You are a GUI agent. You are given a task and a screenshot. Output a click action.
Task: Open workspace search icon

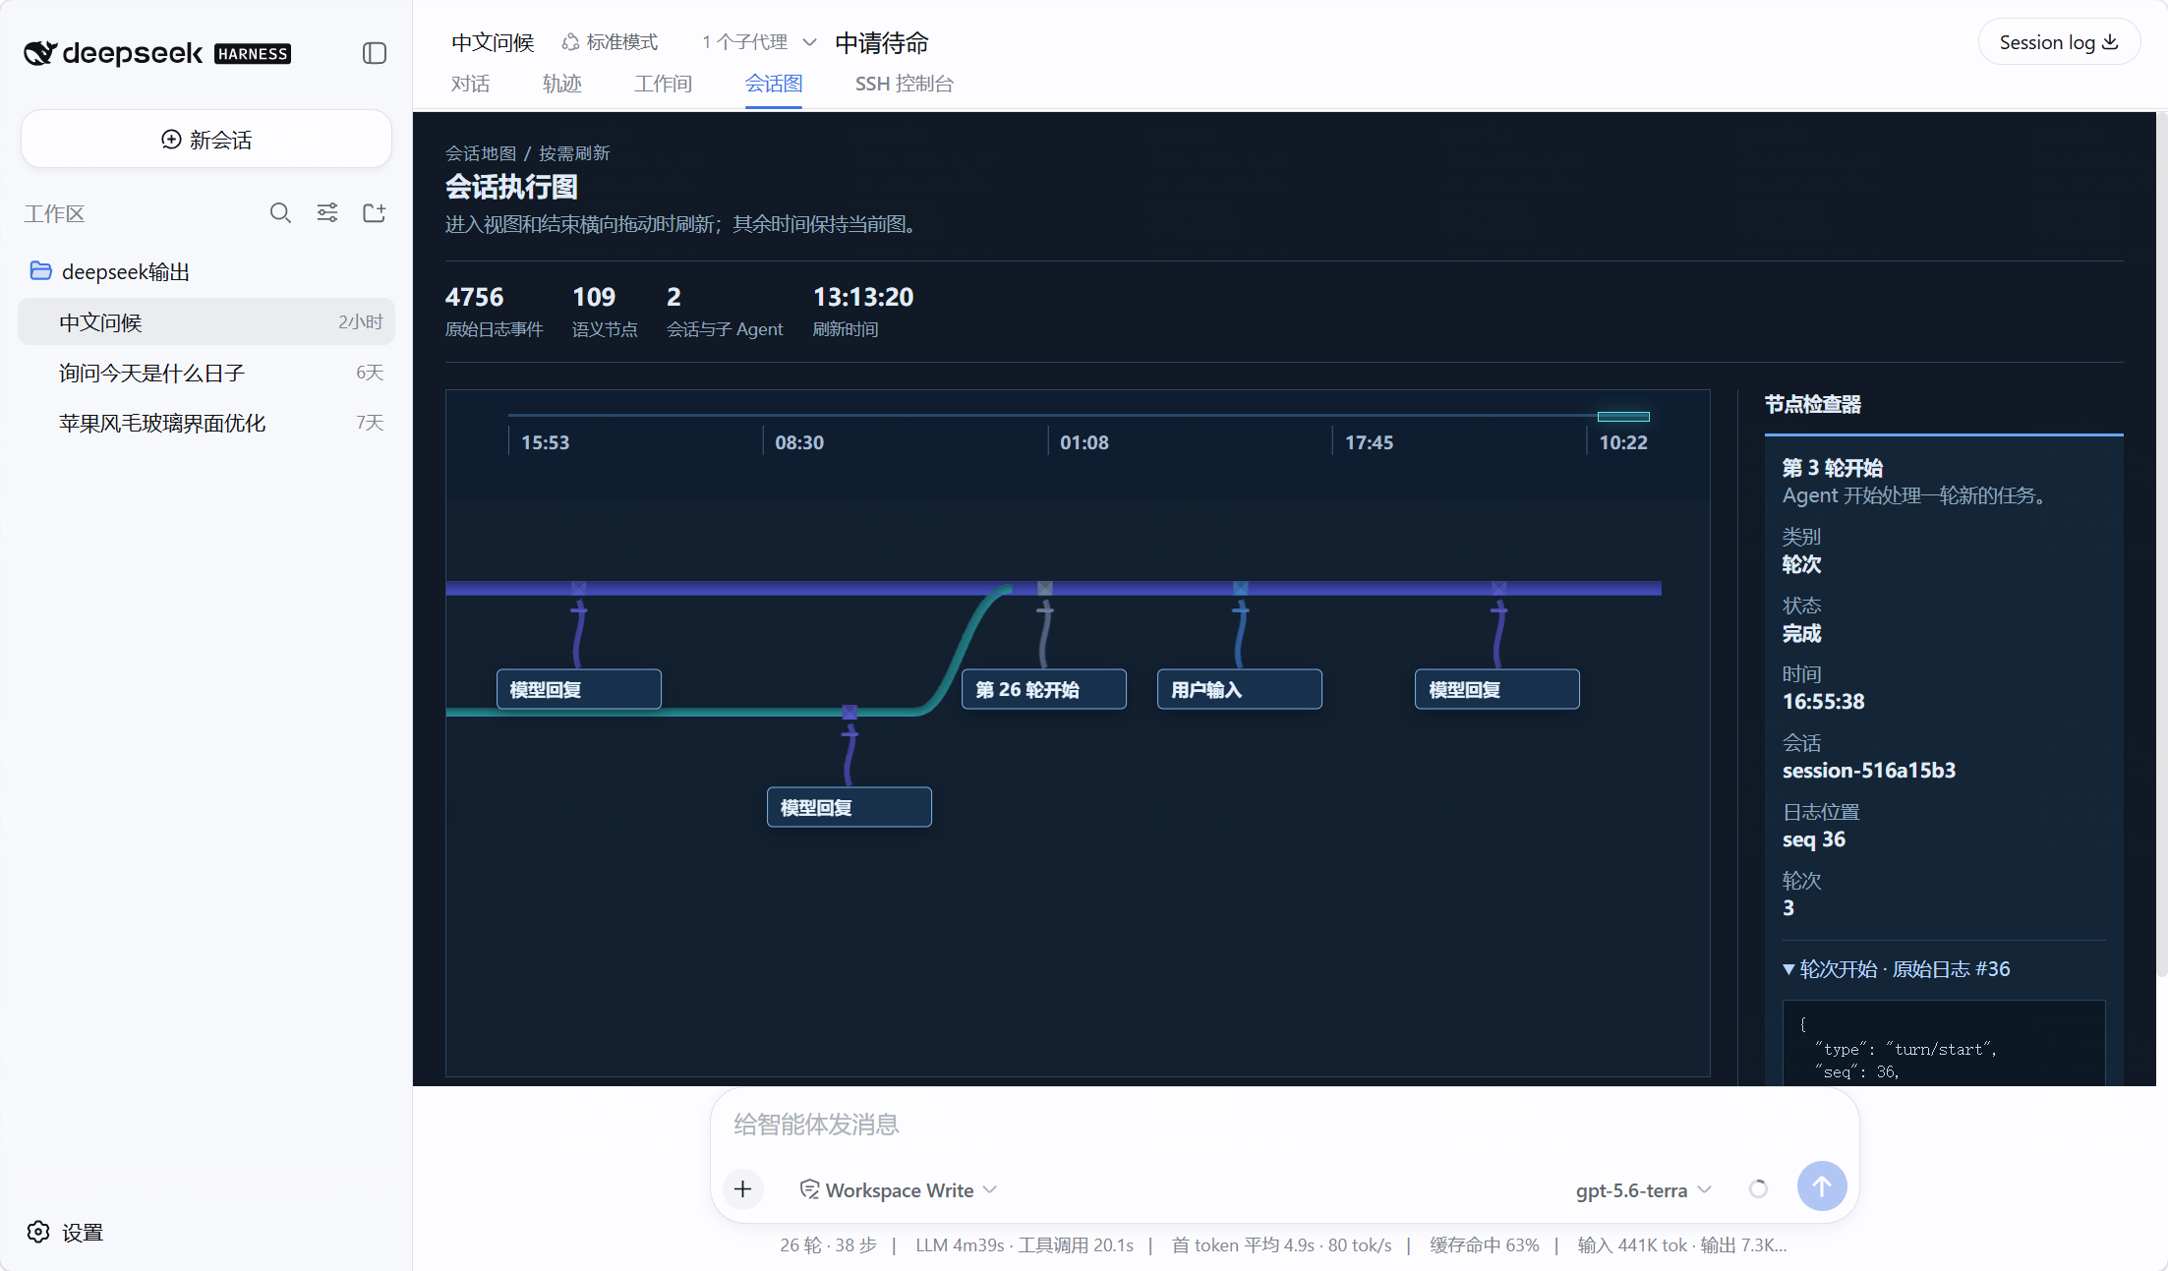280,213
